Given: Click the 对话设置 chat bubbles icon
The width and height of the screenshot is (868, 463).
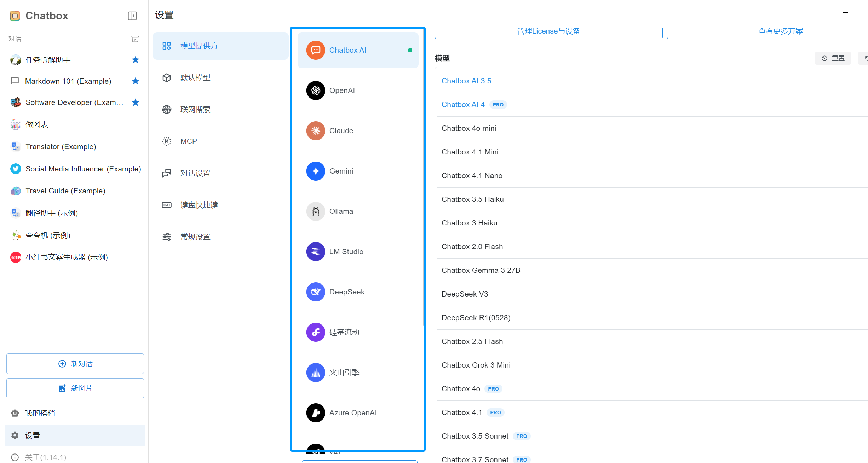Looking at the screenshot, I should click(x=167, y=173).
